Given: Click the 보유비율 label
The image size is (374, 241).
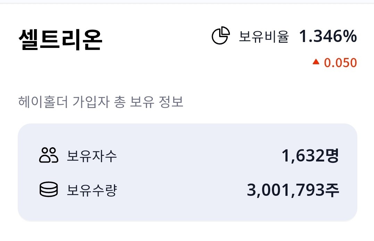Looking at the screenshot, I should pos(264,37).
